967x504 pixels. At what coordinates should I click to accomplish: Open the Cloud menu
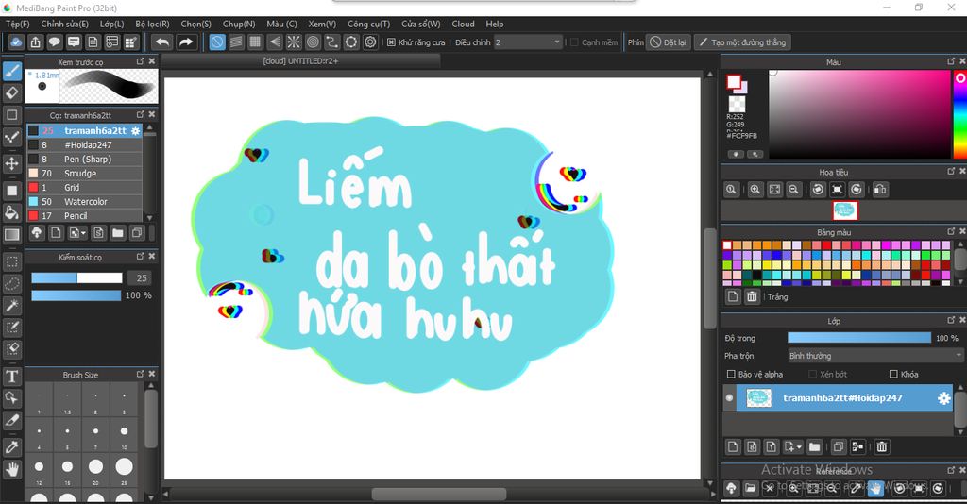tap(463, 24)
